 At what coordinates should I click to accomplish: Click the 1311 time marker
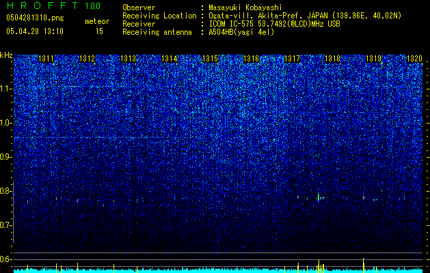[46, 59]
